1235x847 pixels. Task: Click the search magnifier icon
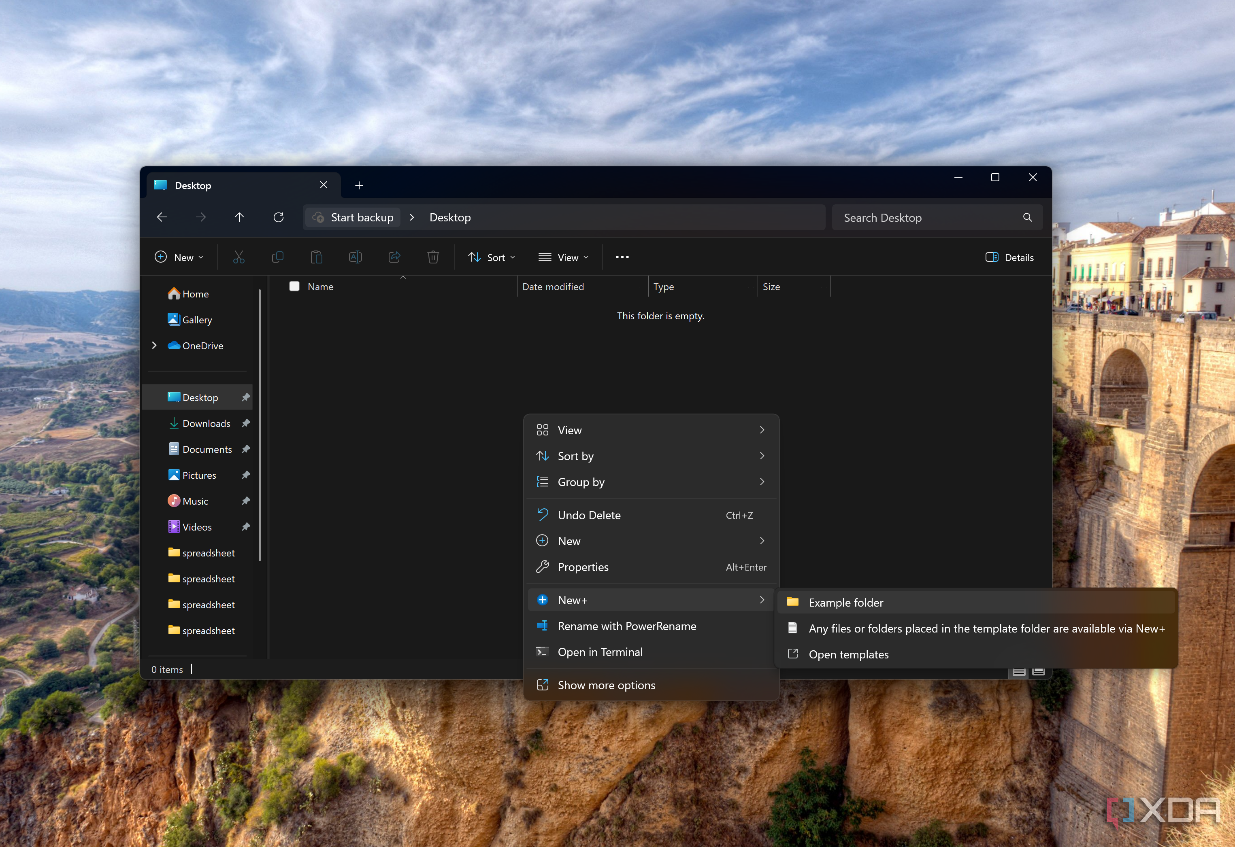pos(1027,217)
